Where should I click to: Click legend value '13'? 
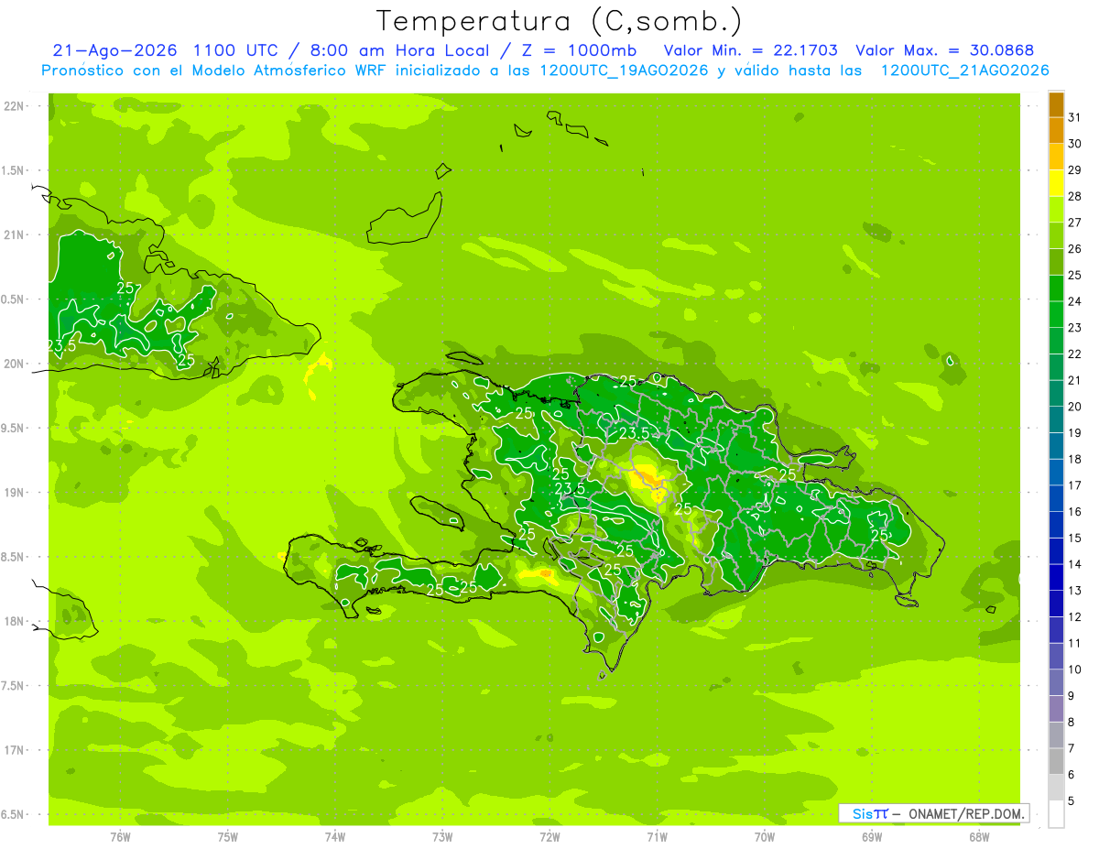[1074, 591]
